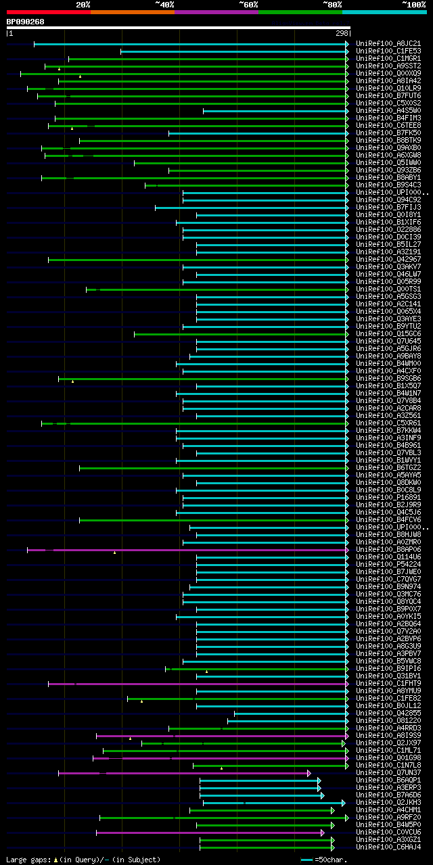This screenshot has height=865, width=433.
Task: Select the UniRef100_B4FCV6 label
Action: (x=388, y=519)
